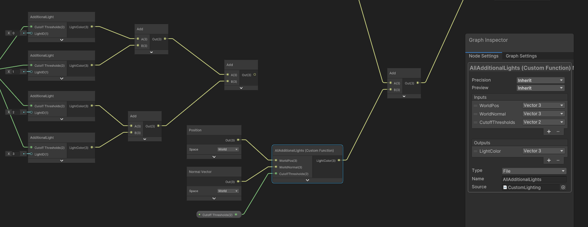
Task: Click Out(3) port of Add node fed by AllAdditionalLights
Action: [x=417, y=83]
